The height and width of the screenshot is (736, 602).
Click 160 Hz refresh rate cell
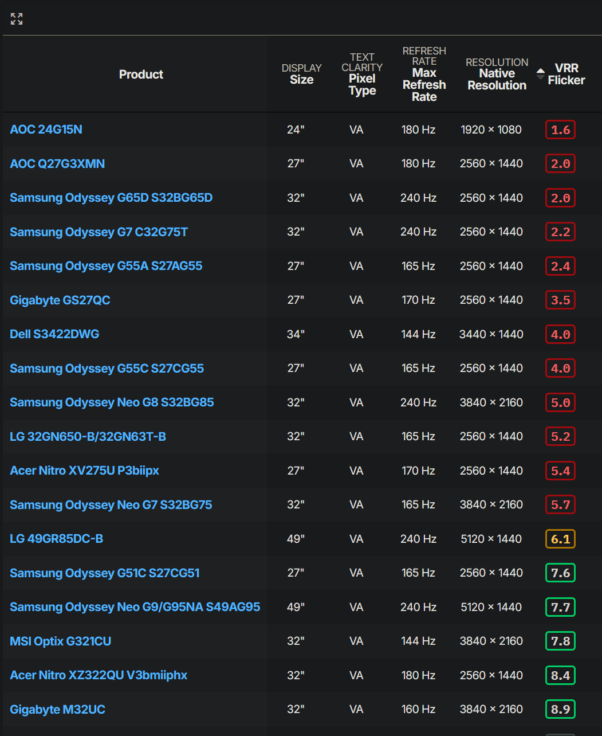point(418,709)
